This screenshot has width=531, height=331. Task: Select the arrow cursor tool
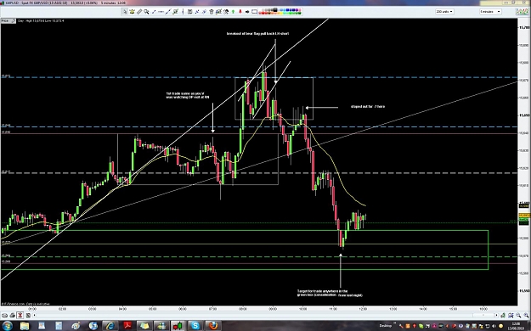pos(125,12)
